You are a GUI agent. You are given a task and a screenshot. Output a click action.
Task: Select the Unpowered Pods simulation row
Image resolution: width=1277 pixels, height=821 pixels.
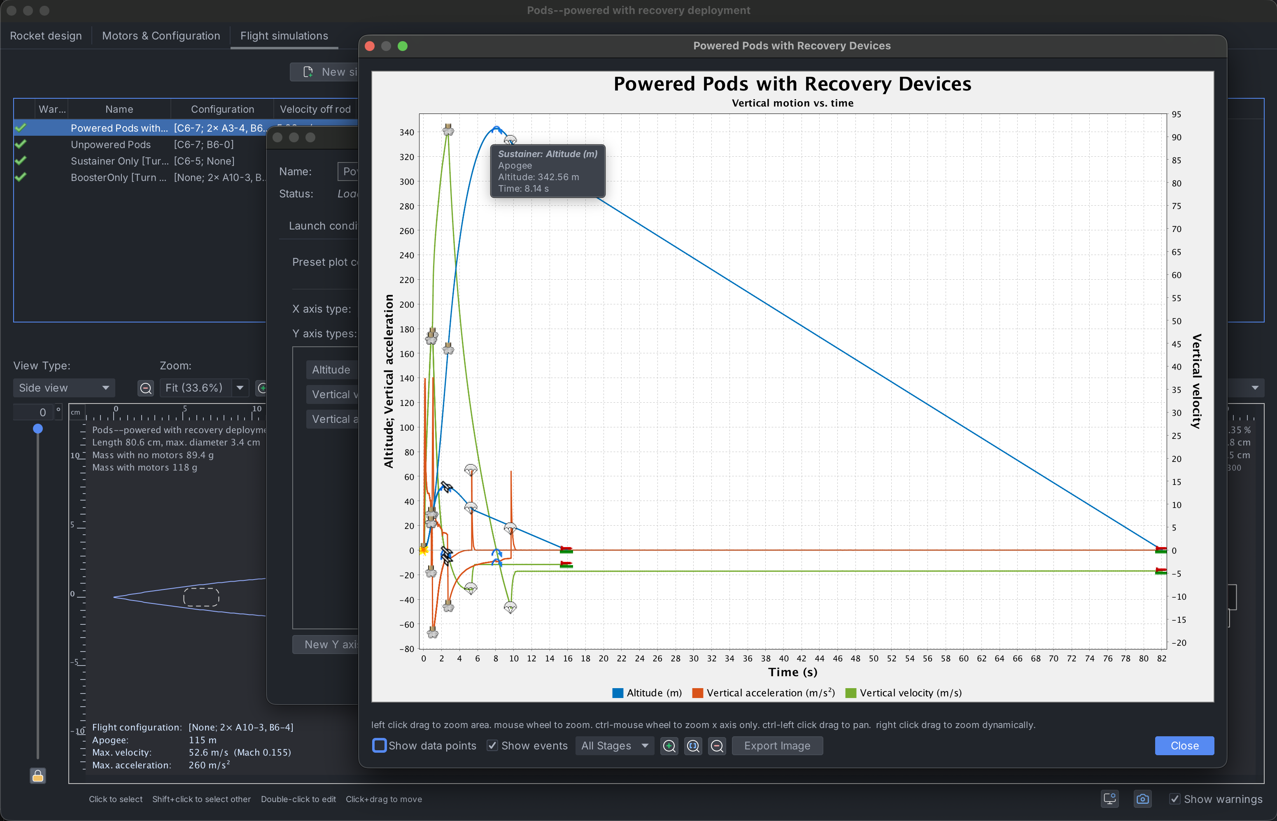coord(111,144)
